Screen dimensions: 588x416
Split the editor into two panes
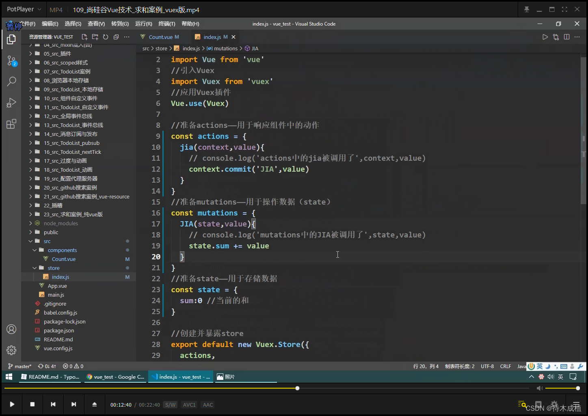pyautogui.click(x=566, y=37)
